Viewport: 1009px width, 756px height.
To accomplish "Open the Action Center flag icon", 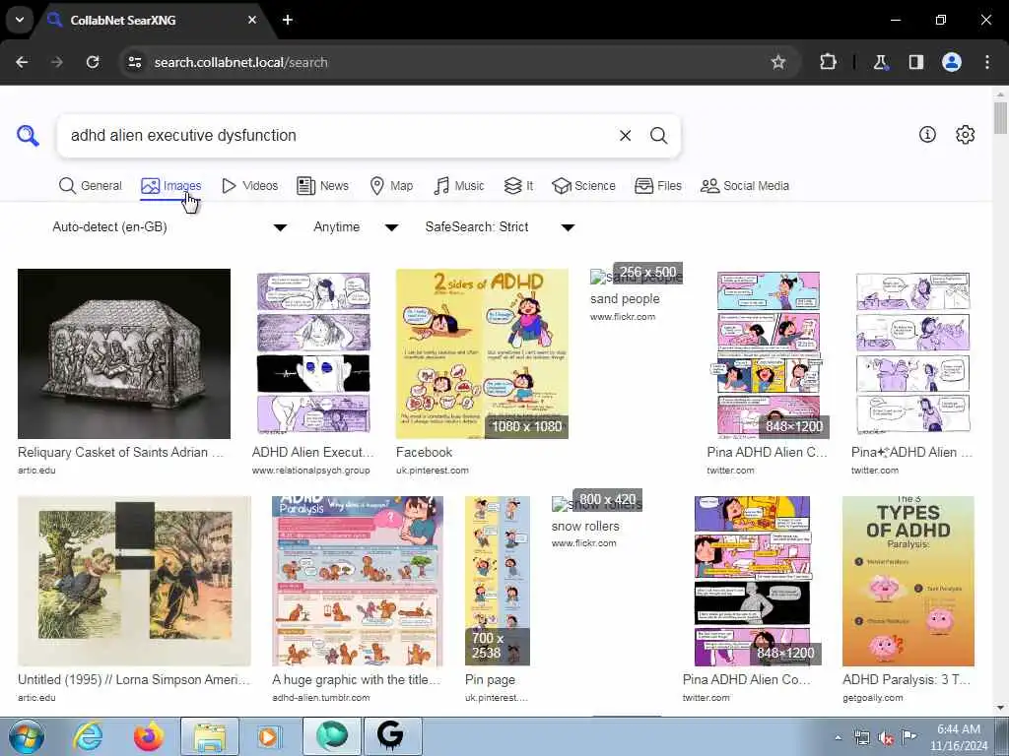I will [x=908, y=737].
